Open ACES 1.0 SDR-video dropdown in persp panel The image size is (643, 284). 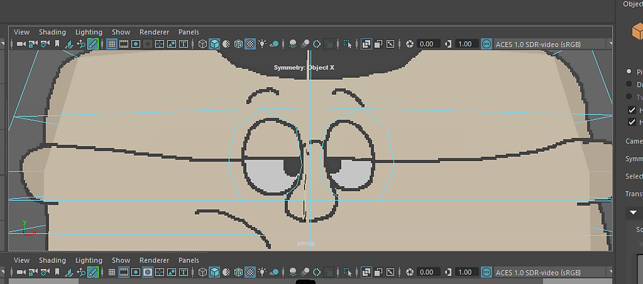(552, 44)
